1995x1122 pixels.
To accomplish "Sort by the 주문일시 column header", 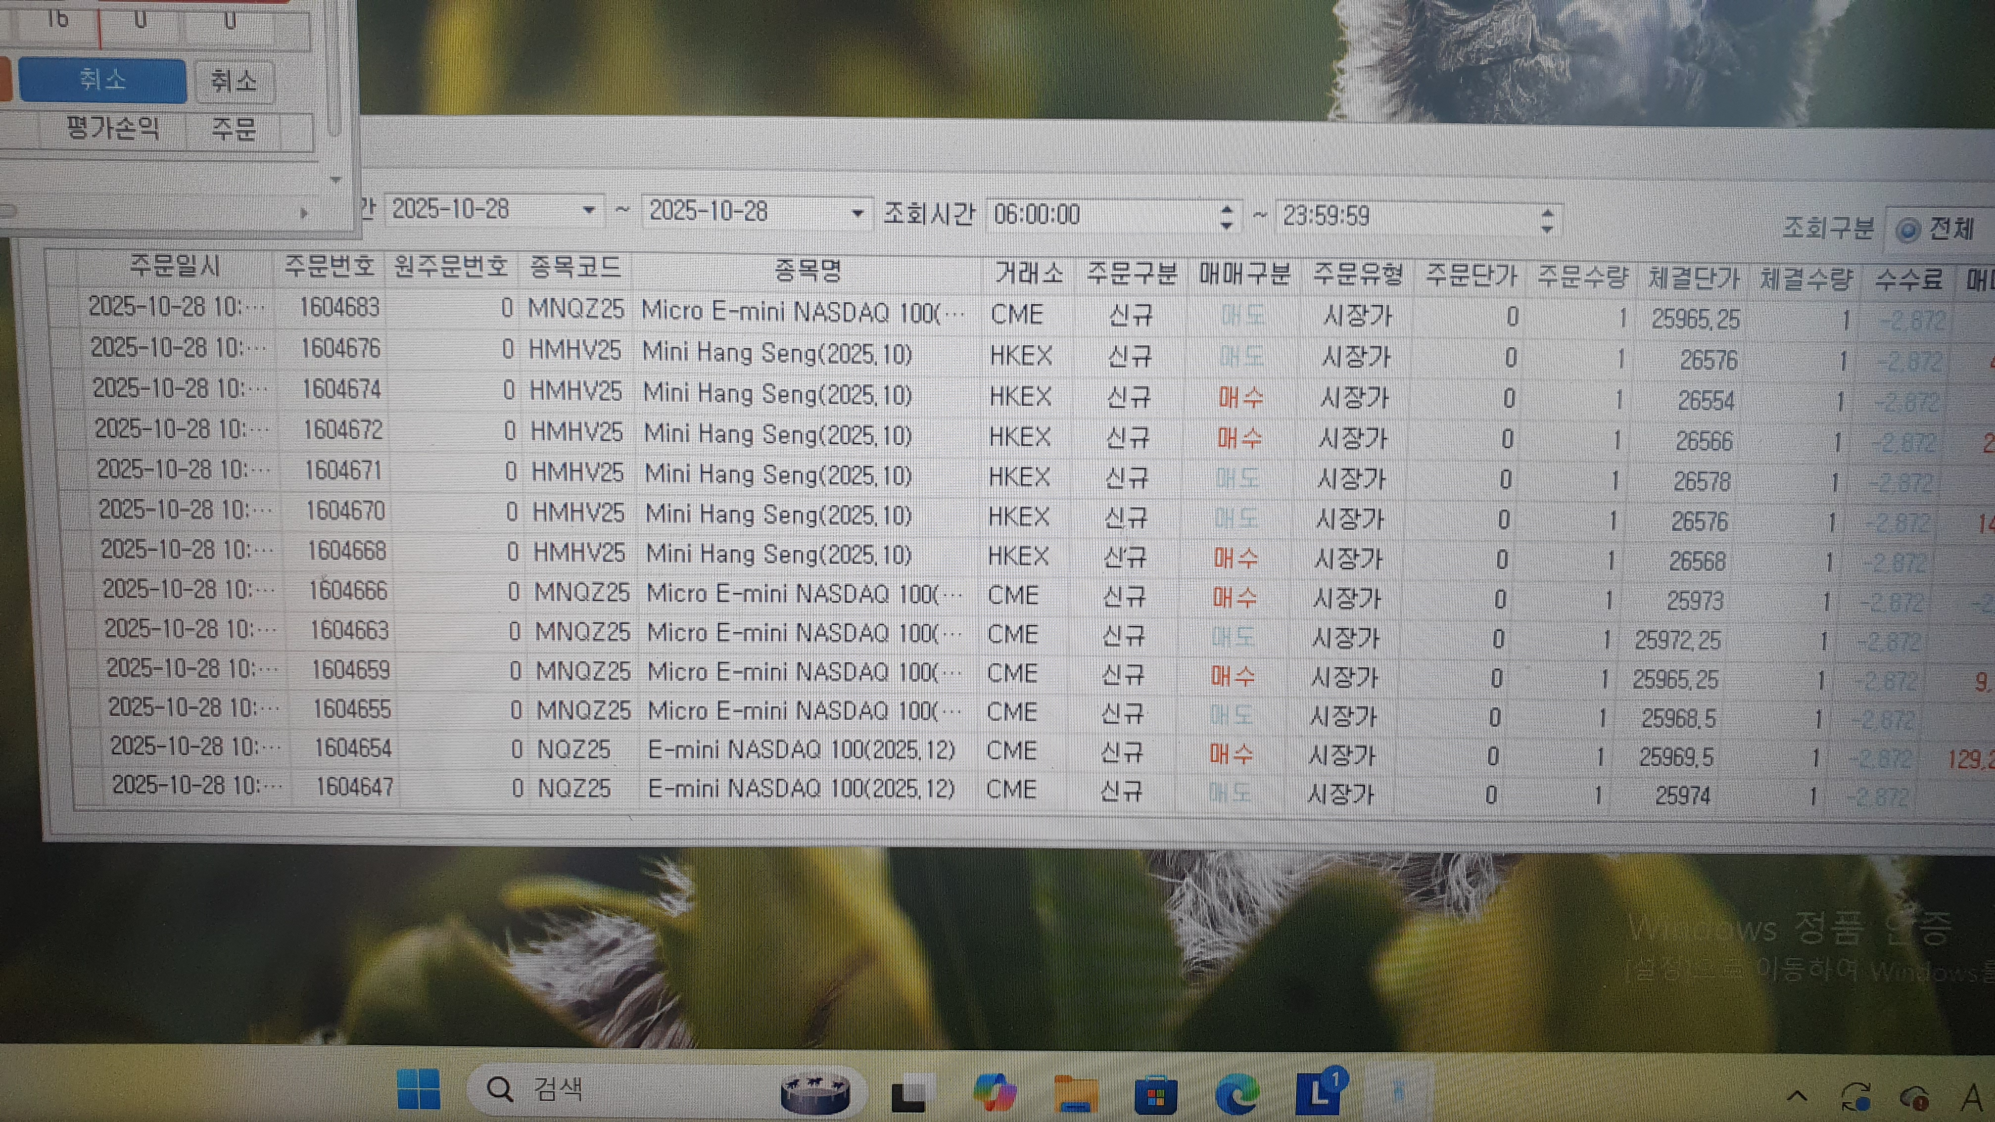I will (x=175, y=266).
